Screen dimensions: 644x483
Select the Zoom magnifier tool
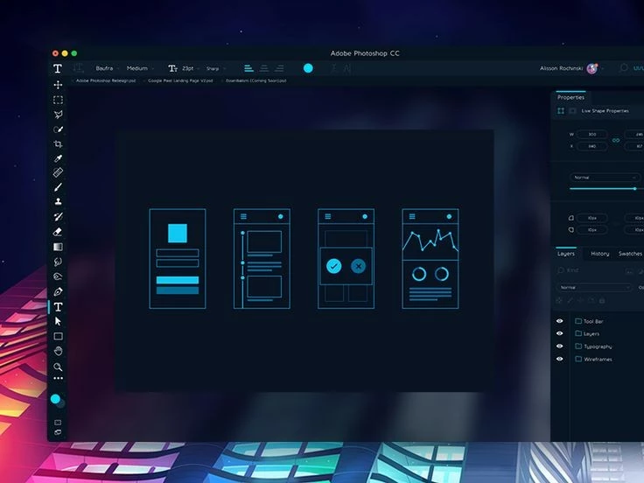(x=58, y=367)
